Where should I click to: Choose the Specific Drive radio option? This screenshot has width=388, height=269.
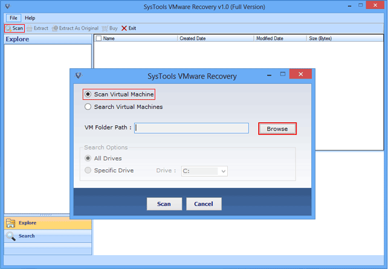click(x=88, y=170)
